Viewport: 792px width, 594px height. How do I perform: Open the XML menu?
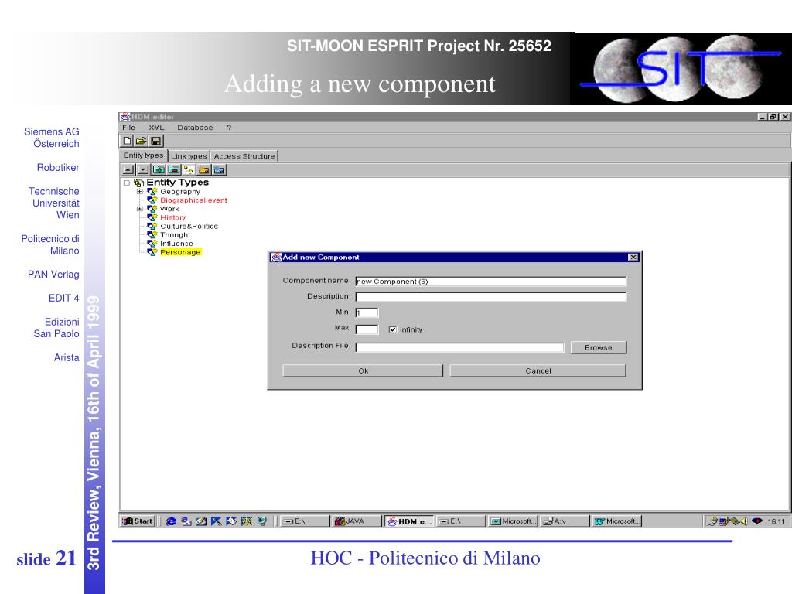point(156,128)
